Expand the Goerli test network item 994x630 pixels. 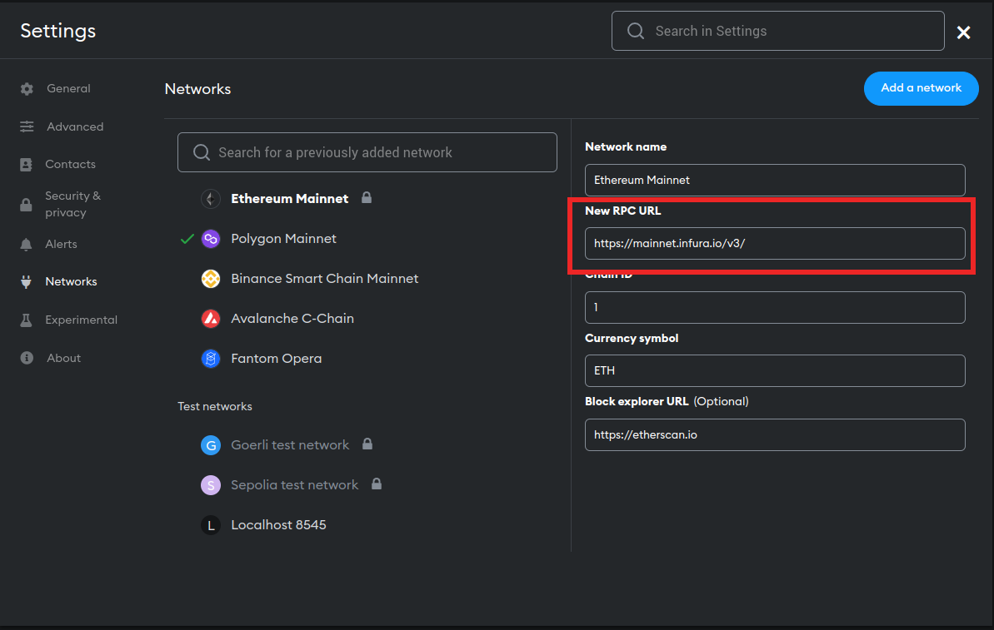click(x=289, y=444)
